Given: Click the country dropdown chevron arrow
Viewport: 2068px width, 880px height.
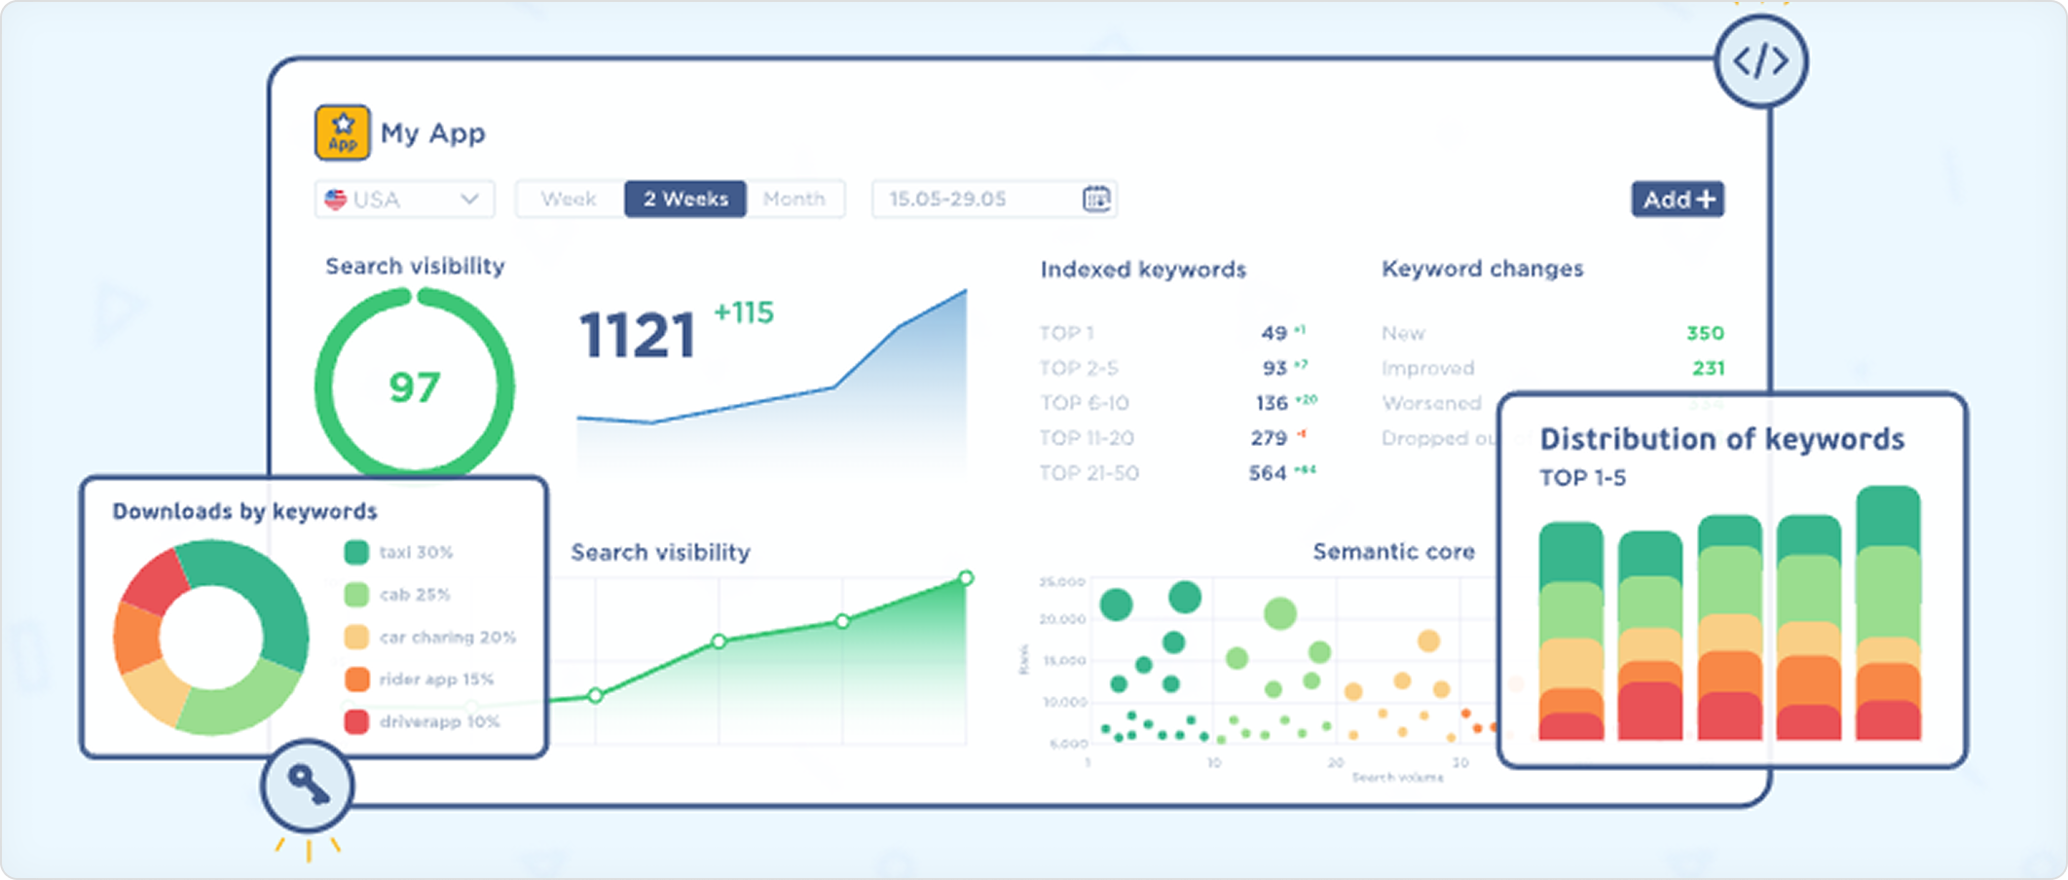Looking at the screenshot, I should coord(469,200).
